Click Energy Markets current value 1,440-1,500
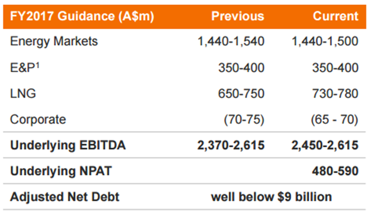The height and width of the screenshot is (212, 367). (325, 42)
